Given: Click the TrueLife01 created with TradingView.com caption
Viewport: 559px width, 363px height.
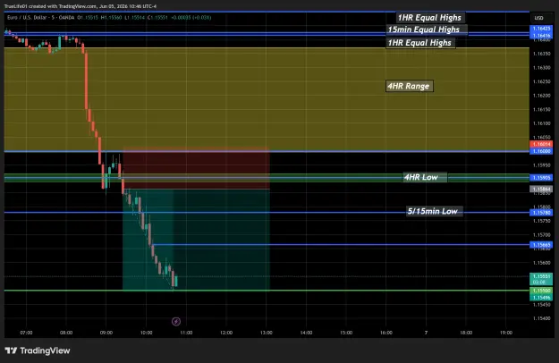Looking at the screenshot, I should pos(80,6).
